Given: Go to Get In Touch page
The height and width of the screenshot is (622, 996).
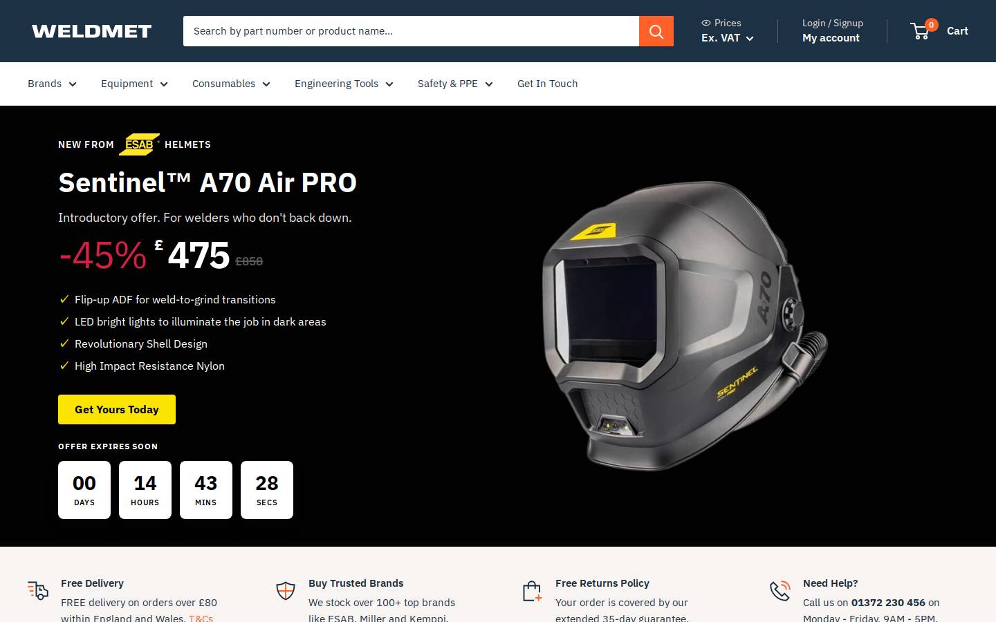Looking at the screenshot, I should pos(547,84).
